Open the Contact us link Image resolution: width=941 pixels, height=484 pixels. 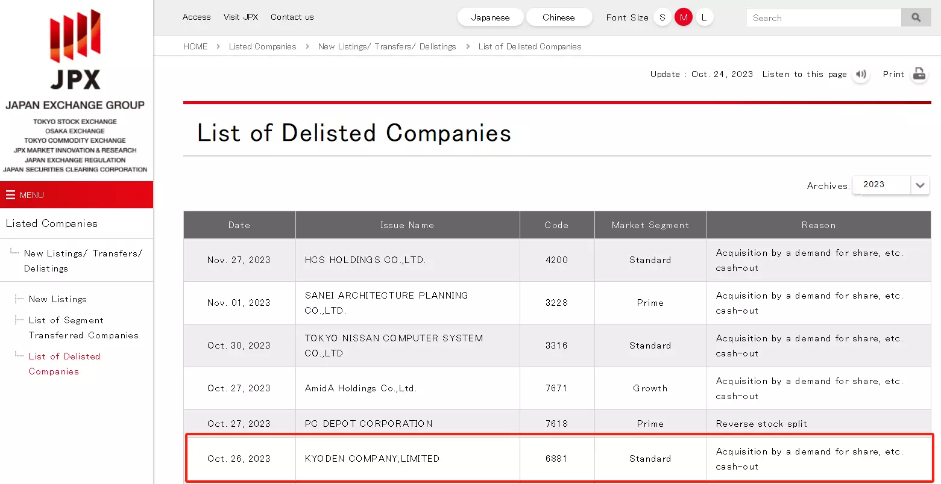292,17
